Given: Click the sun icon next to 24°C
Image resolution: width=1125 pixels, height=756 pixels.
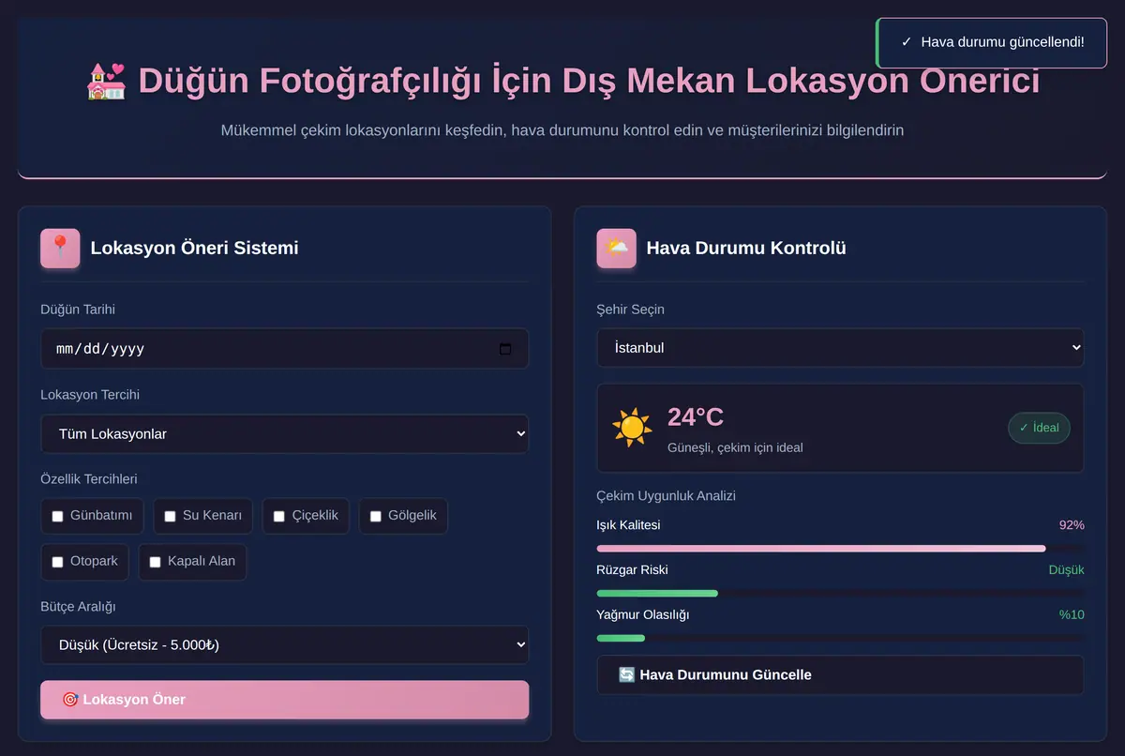Looking at the screenshot, I should 632,427.
